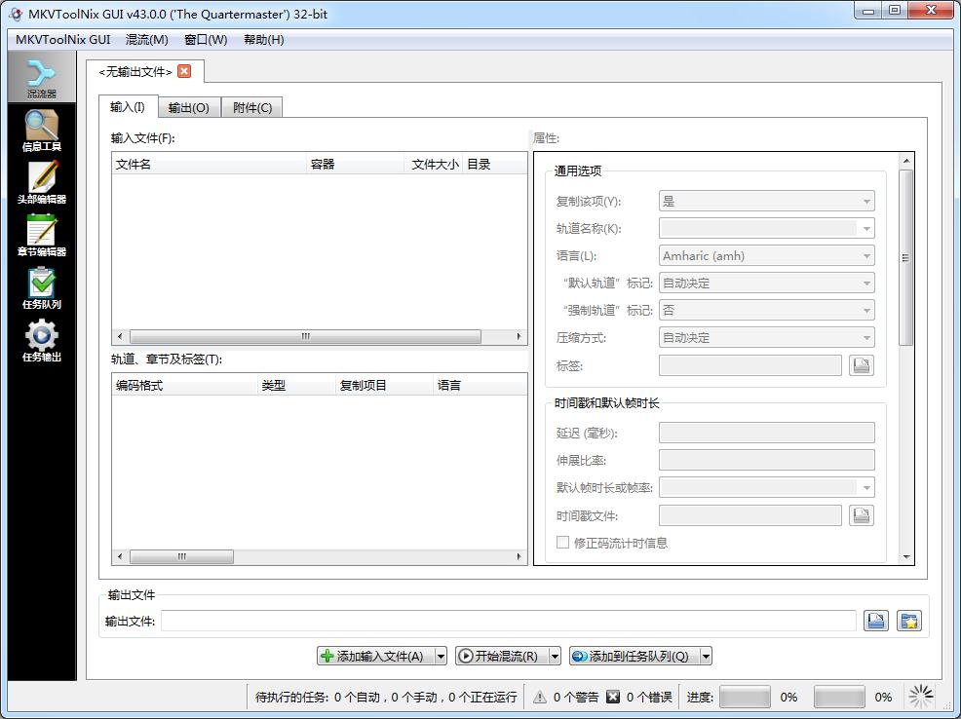Click the 进度 progress bar at bottom

click(746, 697)
